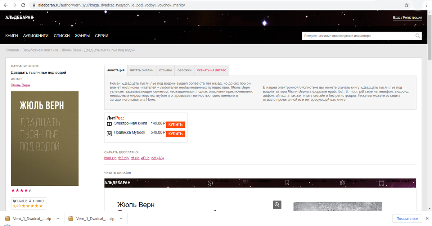432x226 pixels.
Task: Open the Аудиокниги menu
Action: pos(36,36)
